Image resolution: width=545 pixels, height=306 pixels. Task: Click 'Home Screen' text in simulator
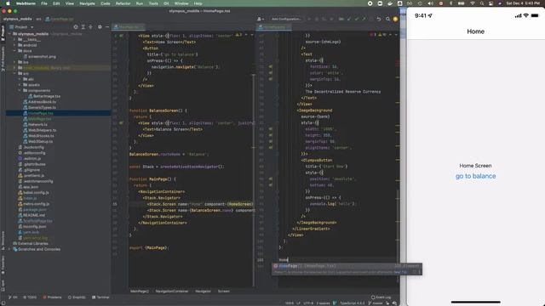475,166
